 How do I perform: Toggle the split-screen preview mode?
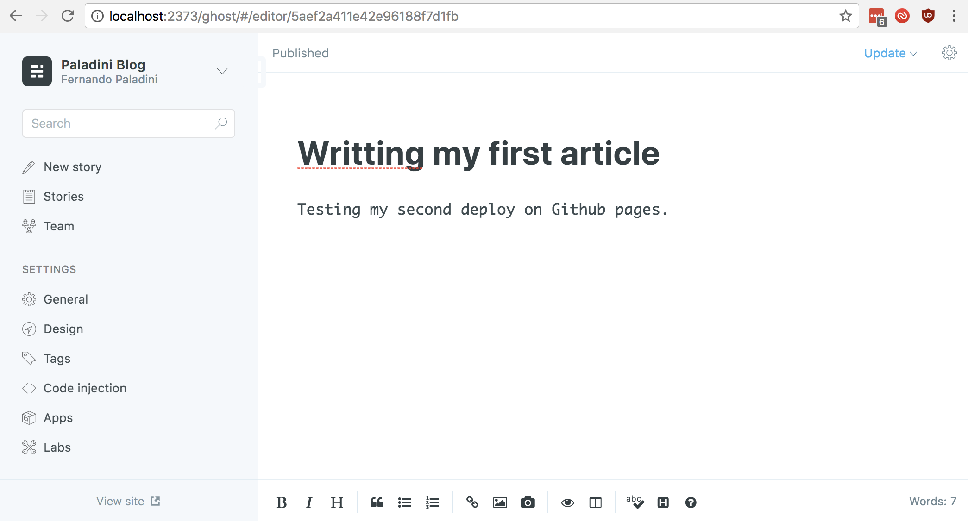pos(595,502)
